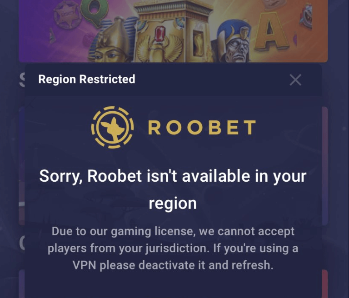Click the Region Restricted title text
This screenshot has height=298, width=349.
tap(87, 79)
